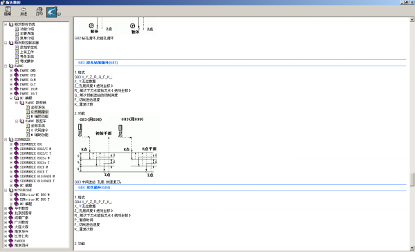Expand the 江苏仁和 node

[x=6, y=236]
